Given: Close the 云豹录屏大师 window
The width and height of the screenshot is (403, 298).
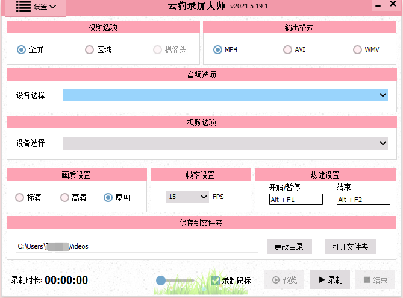Looking at the screenshot, I should [x=393, y=4].
